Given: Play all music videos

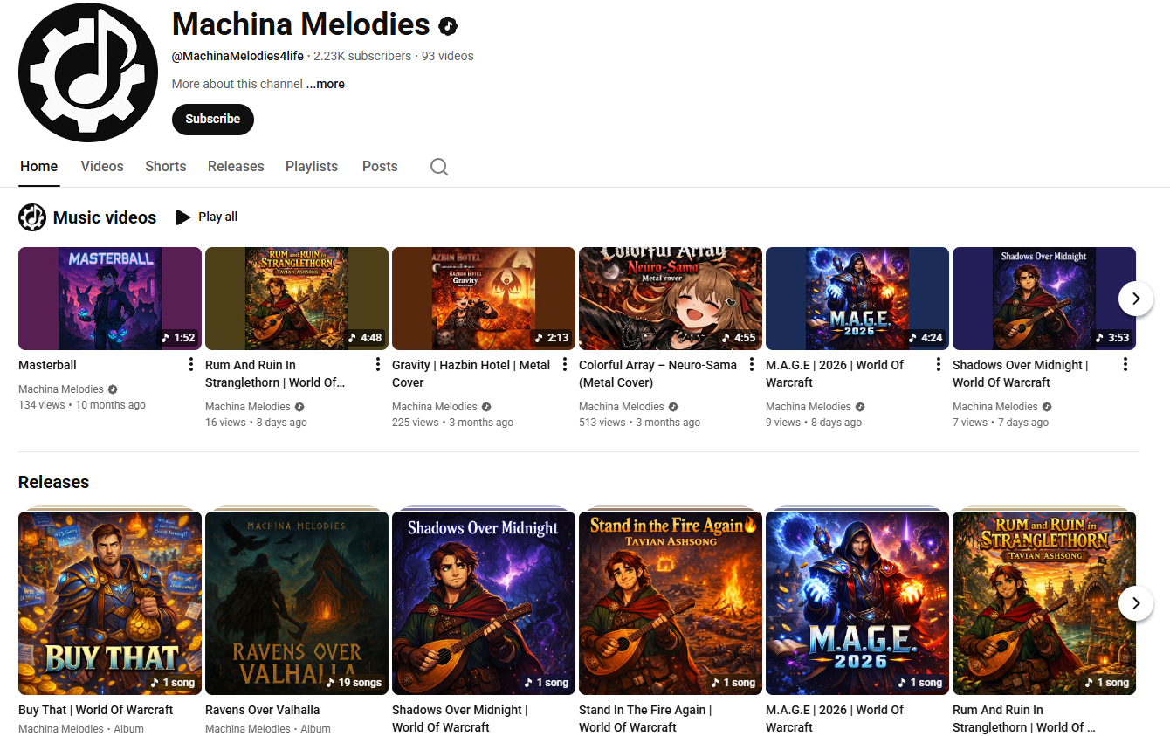Looking at the screenshot, I should (207, 217).
